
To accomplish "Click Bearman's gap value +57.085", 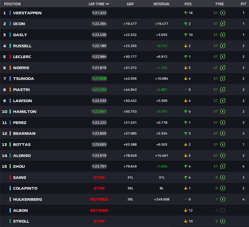I will (x=130, y=133).
